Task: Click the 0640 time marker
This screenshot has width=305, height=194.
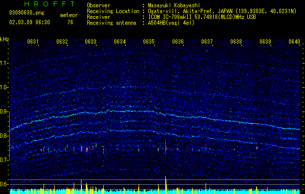Action: pos(294,42)
